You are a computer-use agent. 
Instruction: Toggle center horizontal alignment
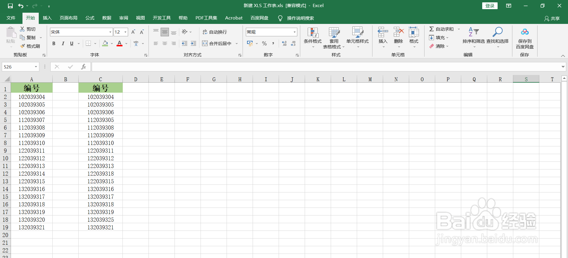pyautogui.click(x=165, y=43)
